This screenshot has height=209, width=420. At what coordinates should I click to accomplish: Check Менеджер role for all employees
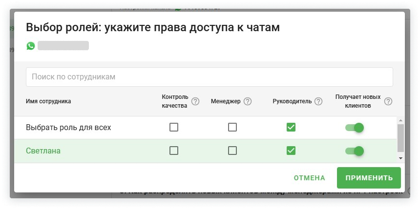click(232, 128)
